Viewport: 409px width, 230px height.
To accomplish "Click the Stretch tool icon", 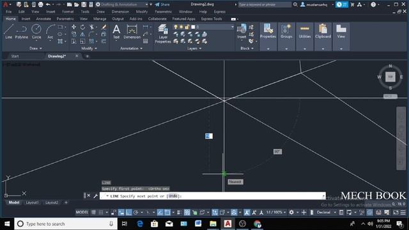I will pyautogui.click(x=74, y=41).
